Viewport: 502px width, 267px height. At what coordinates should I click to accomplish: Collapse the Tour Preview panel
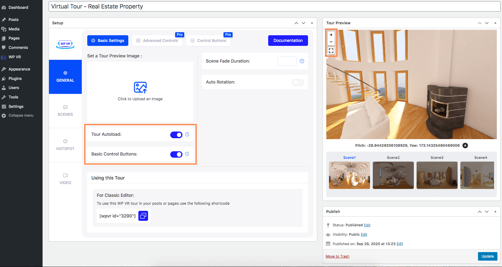(x=495, y=23)
